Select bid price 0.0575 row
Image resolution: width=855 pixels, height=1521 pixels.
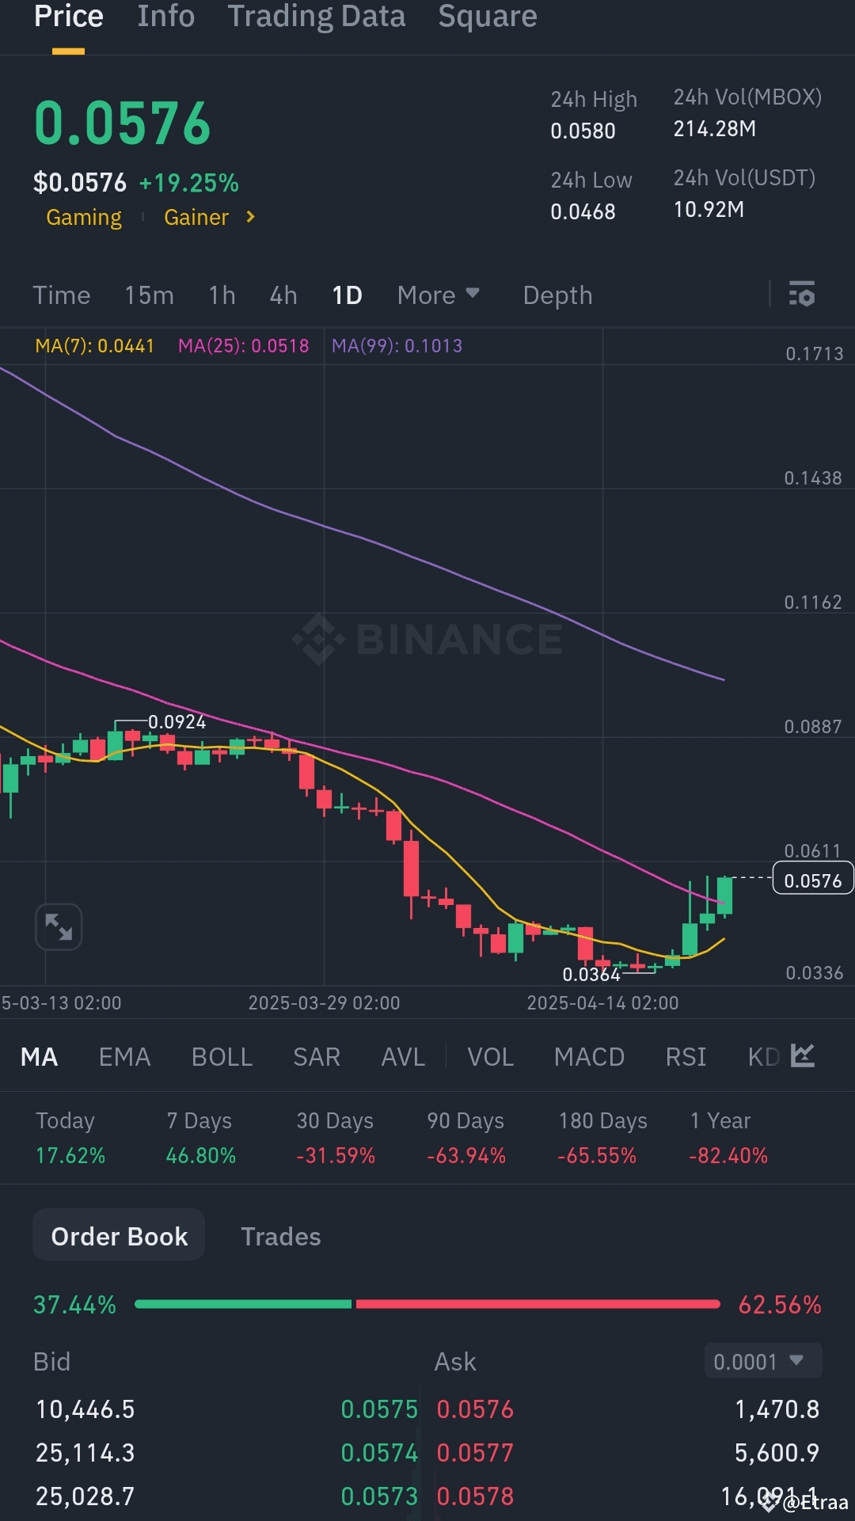click(379, 1409)
